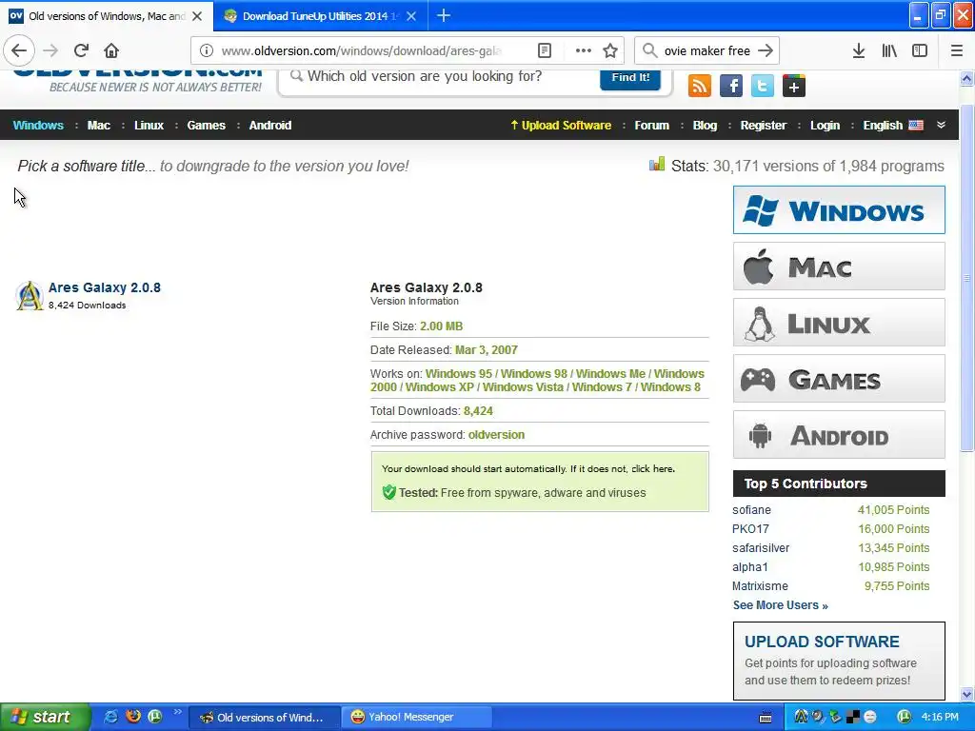
Task: Reload the current page
Action: (x=81, y=50)
